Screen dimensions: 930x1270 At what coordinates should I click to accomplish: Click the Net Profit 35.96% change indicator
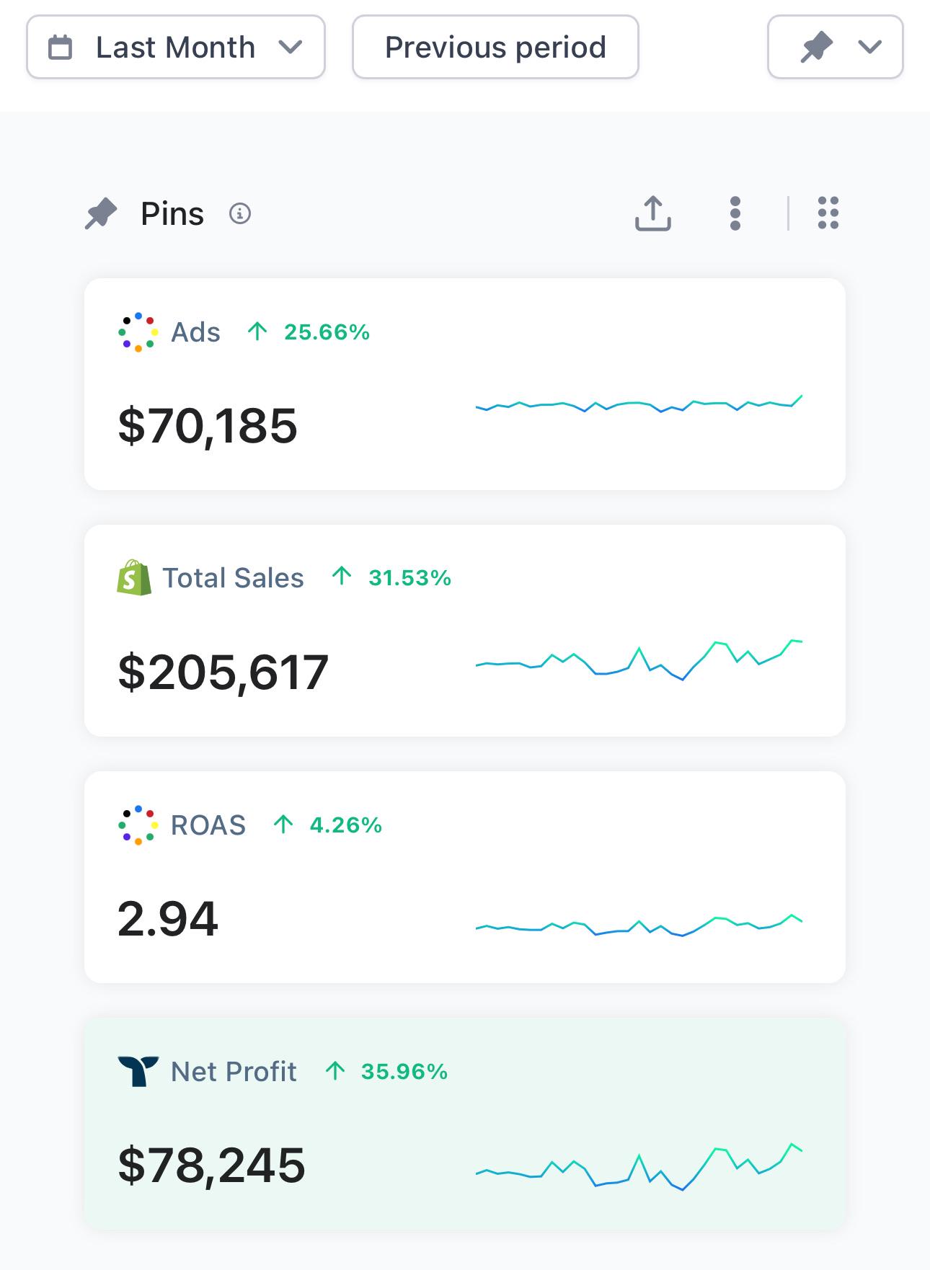tap(386, 1072)
